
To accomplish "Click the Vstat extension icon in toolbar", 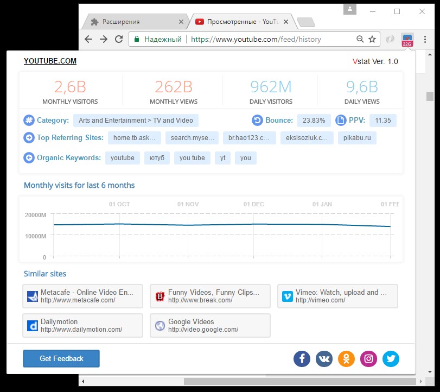I will point(407,40).
